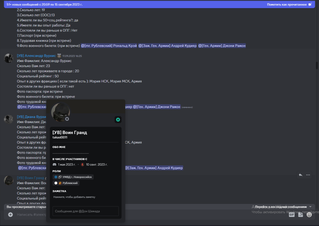The image size is (319, 226).
Task: Click mention '@[mr. Рублевский] Рональд Крэй'
Action: pos(109,46)
